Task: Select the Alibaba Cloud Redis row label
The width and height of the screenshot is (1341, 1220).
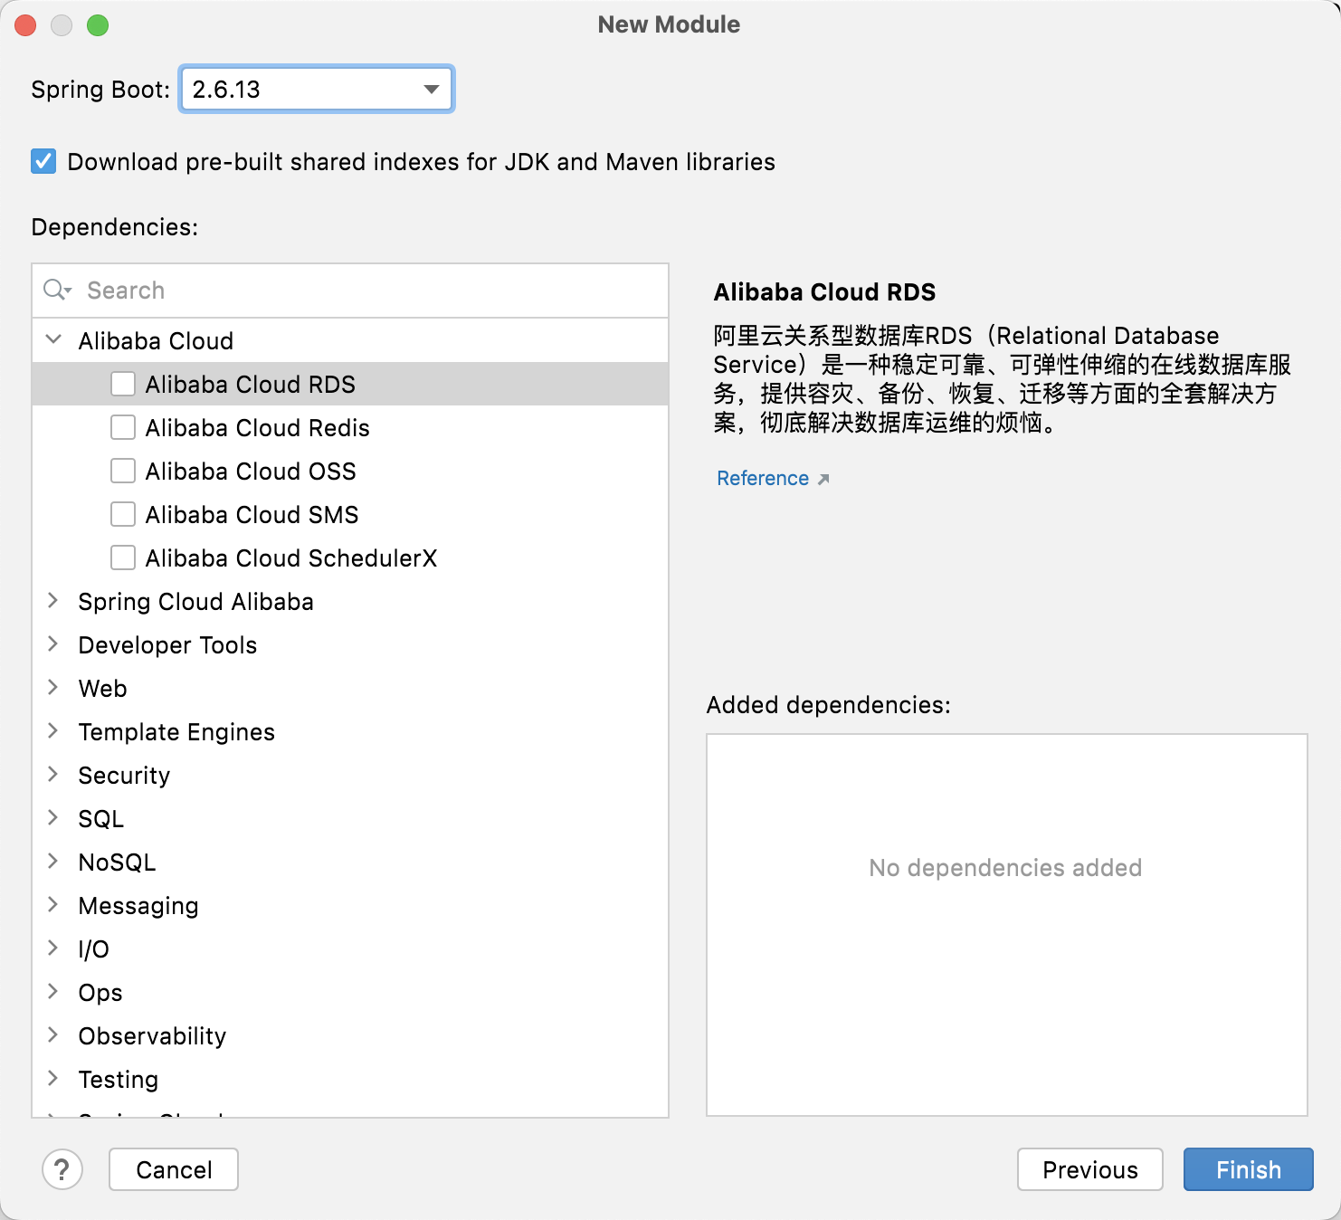Action: coord(258,428)
